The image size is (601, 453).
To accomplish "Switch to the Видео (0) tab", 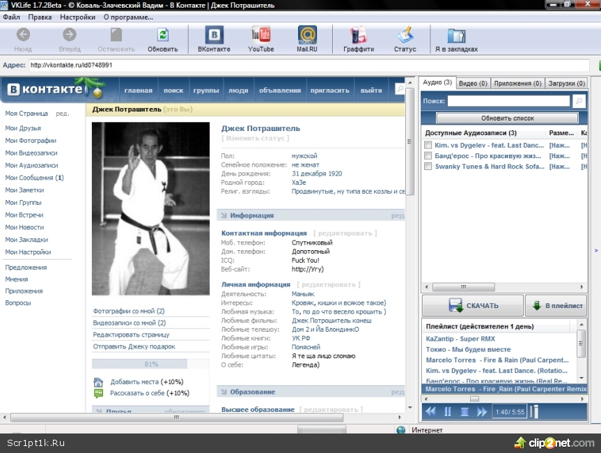I will click(473, 83).
